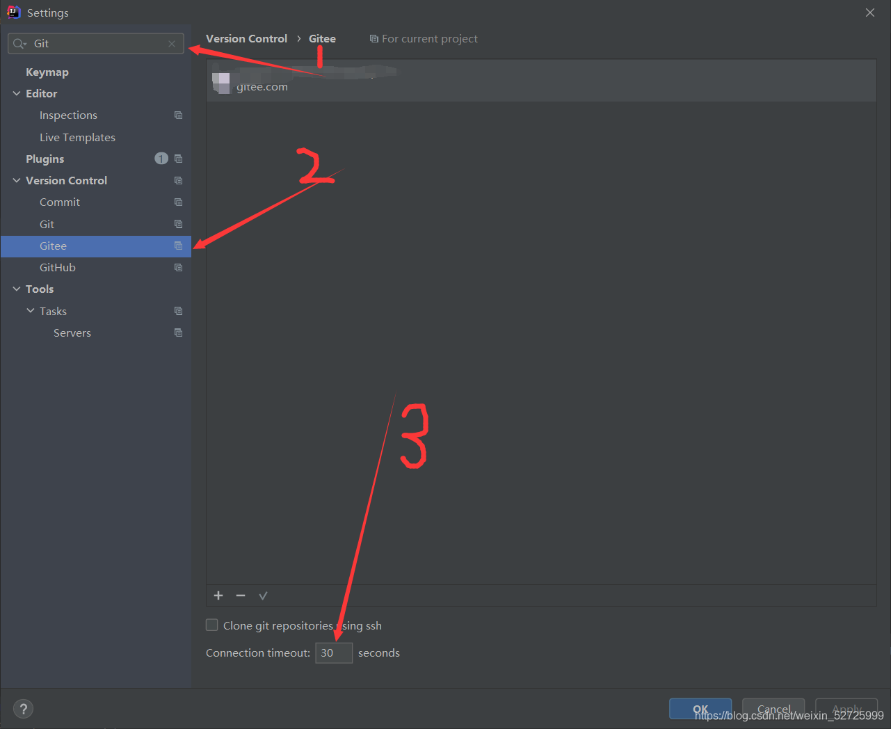Viewport: 891px width, 729px height.
Task: Click the Connection timeout field
Action: click(x=334, y=652)
